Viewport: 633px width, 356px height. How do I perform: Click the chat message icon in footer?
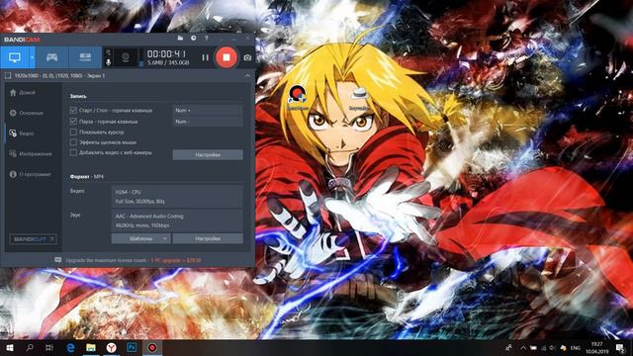coord(58,260)
